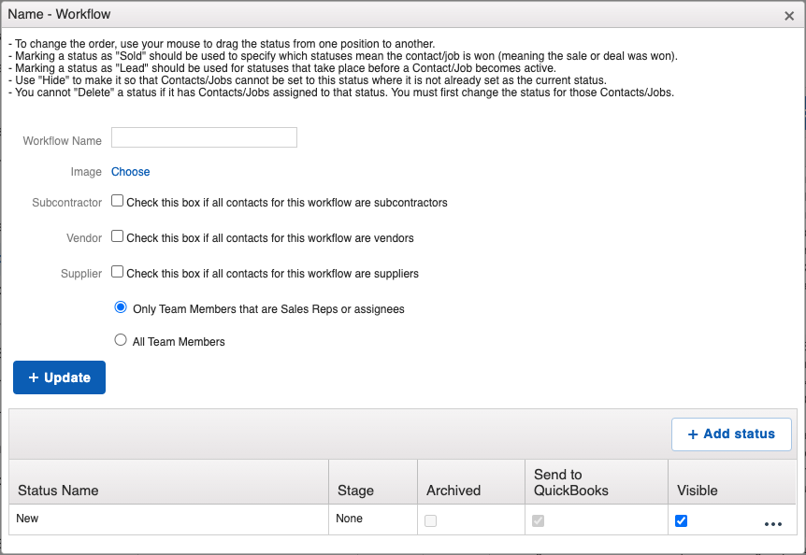Select Only Team Members that are Sales Reps
This screenshot has width=806, height=555.
pos(121,307)
